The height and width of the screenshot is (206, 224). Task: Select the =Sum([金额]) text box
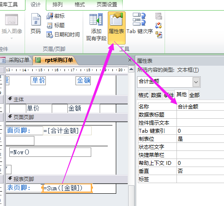(67, 188)
